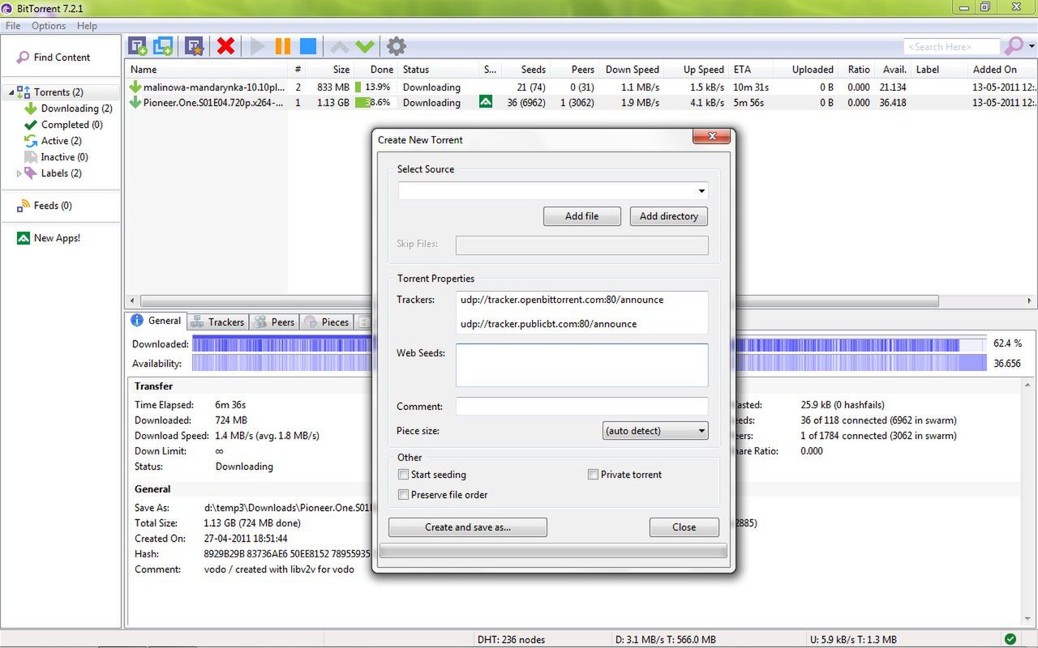
Task: Select the malinowa-mandarynka torrent row
Action: coord(581,87)
